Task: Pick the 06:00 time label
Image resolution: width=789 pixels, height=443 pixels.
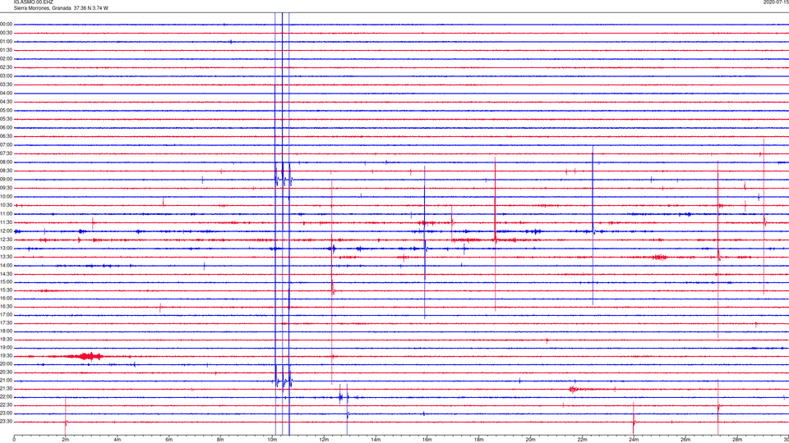Action: point(7,128)
